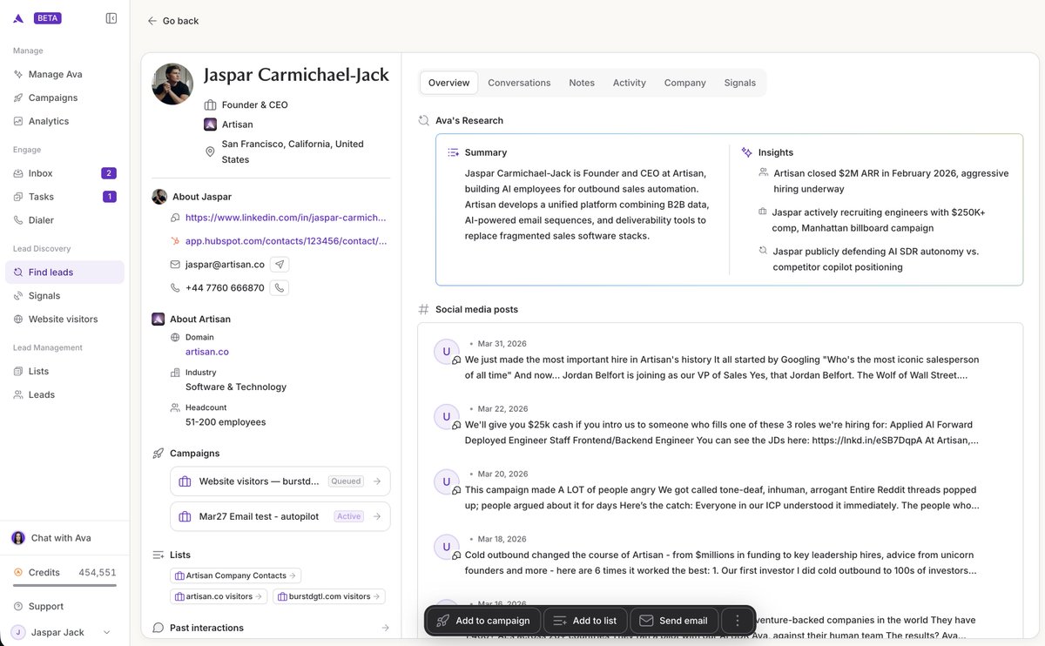This screenshot has width=1045, height=646.
Task: Click avatar of Mar 20, 2026 post
Action: click(x=447, y=482)
